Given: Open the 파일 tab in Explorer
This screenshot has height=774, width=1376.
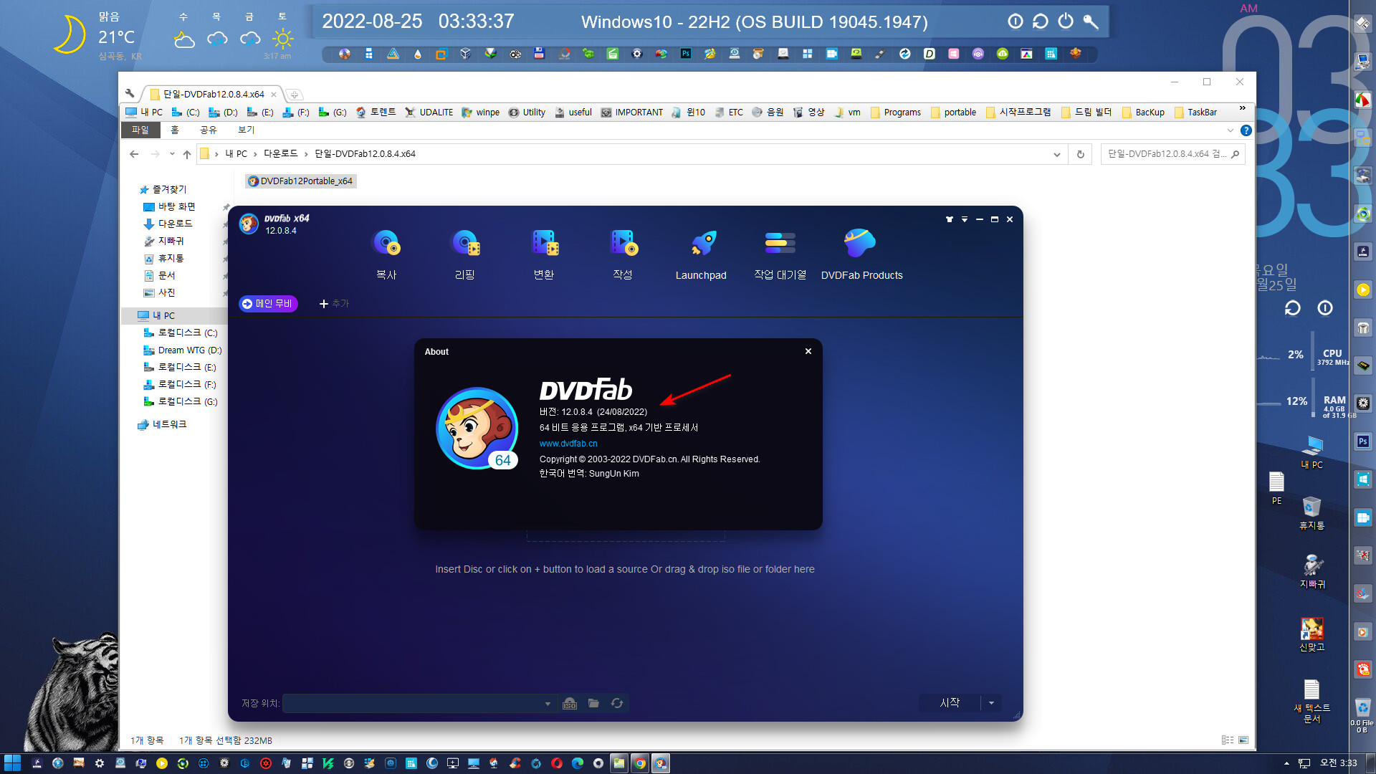Looking at the screenshot, I should click(140, 130).
